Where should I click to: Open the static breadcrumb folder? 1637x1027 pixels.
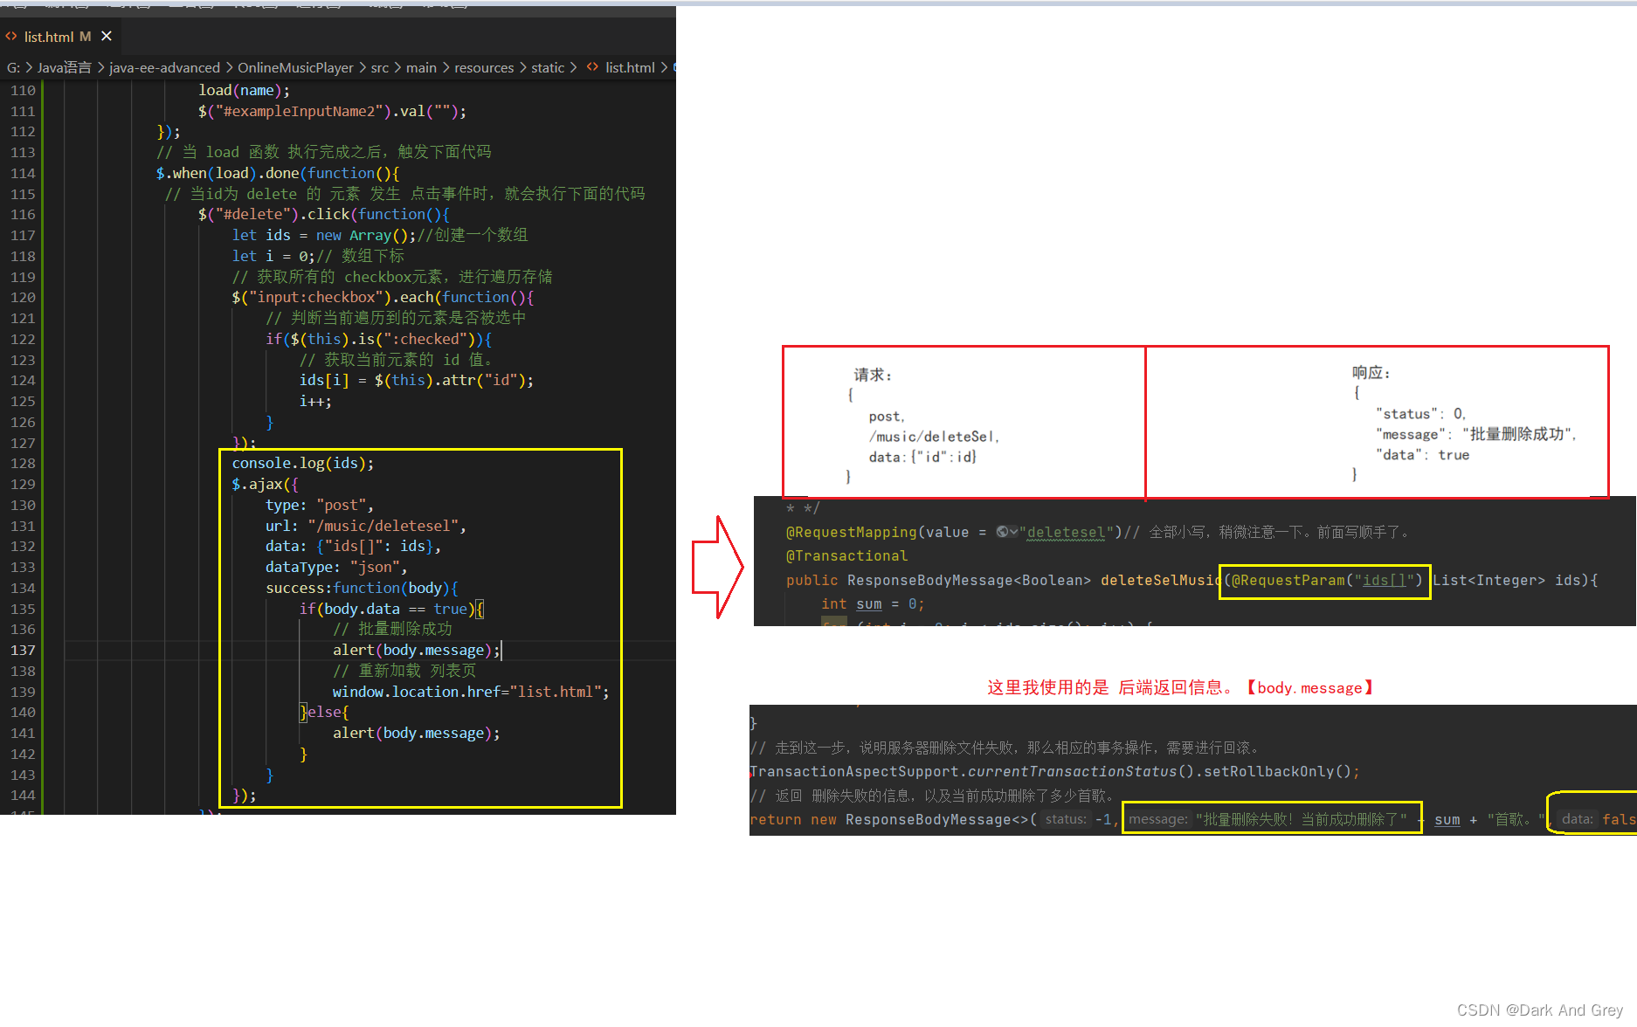pyautogui.click(x=548, y=67)
